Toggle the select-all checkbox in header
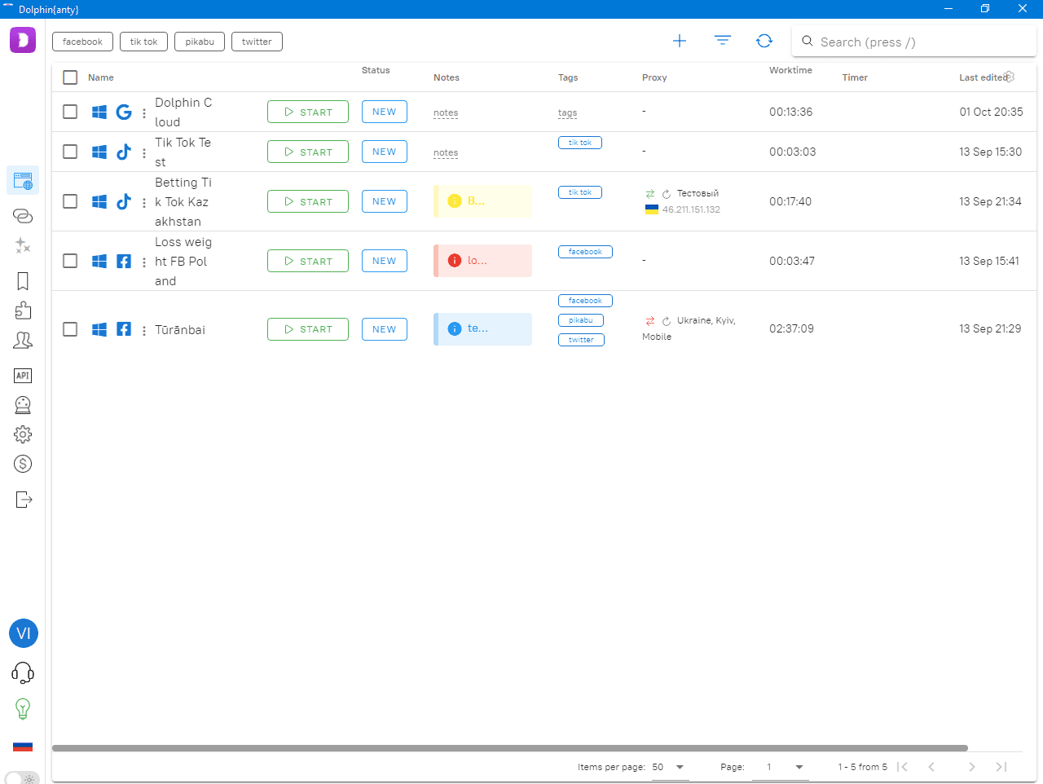Viewport: 1043px width, 784px height. coord(70,77)
